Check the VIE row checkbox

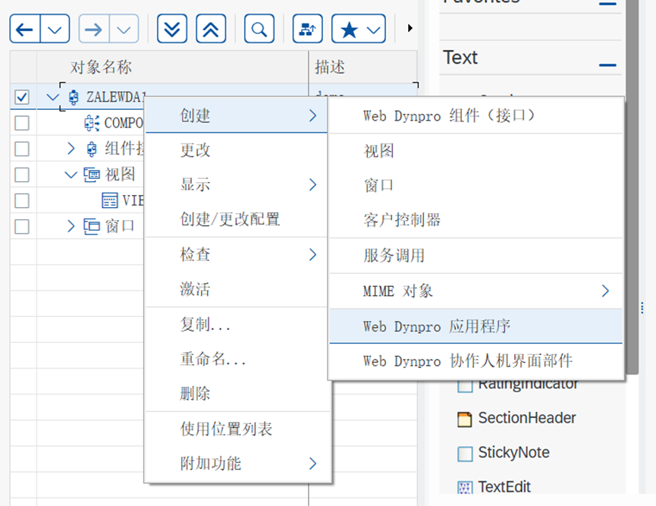point(22,200)
